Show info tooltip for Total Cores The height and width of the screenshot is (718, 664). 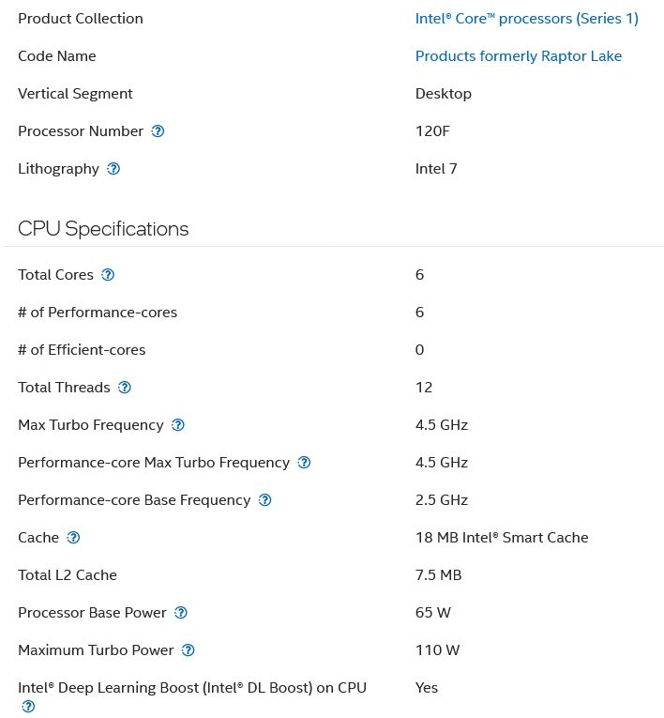click(x=108, y=275)
